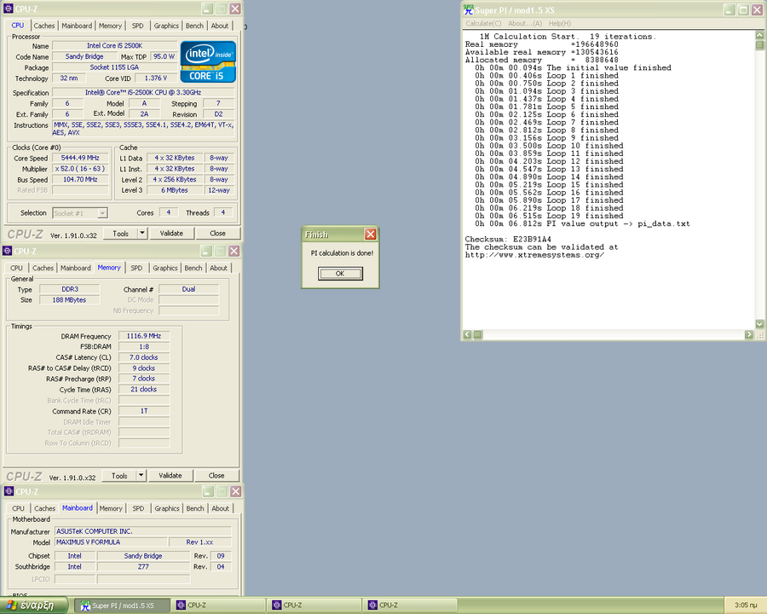Image resolution: width=767 pixels, height=614 pixels.
Task: Switch to Mainboard tab in the top CPU-Z window
Action: [x=77, y=26]
